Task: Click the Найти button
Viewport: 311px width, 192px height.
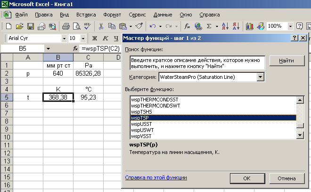Action: 287,61
